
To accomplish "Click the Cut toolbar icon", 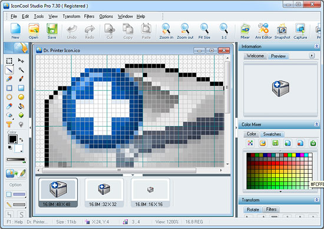I will (x=110, y=32).
